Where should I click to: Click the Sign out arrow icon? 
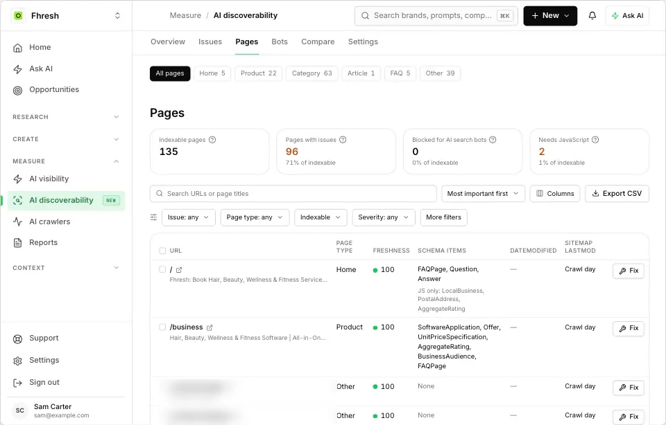tap(17, 383)
